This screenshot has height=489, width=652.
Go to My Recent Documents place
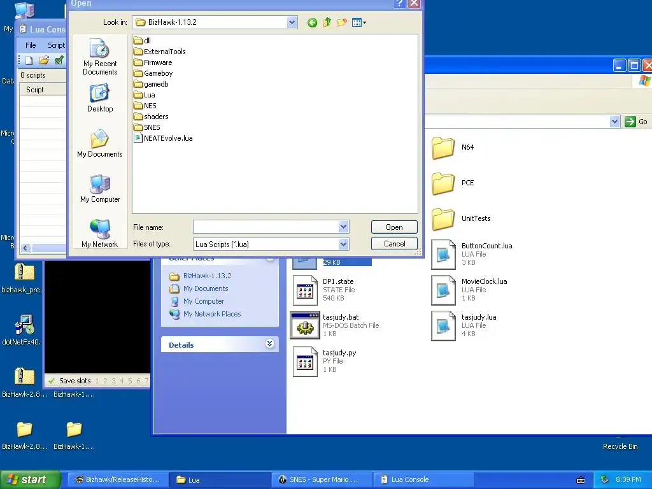(100, 57)
